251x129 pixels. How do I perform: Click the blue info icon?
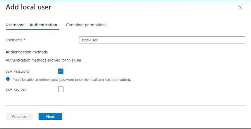8,79
